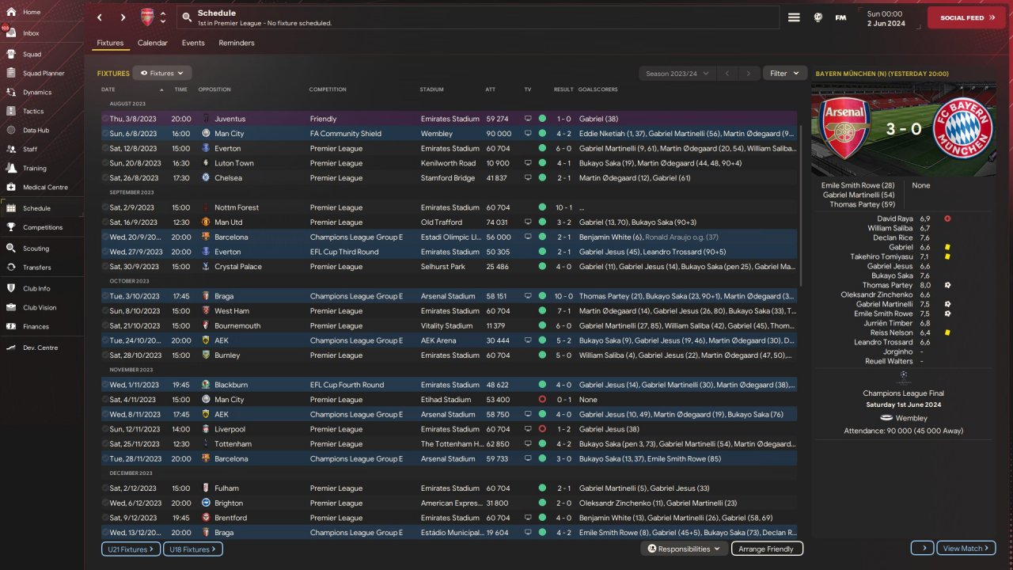
Task: Open the Dev. Centre icon
Action: pyautogui.click(x=11, y=348)
